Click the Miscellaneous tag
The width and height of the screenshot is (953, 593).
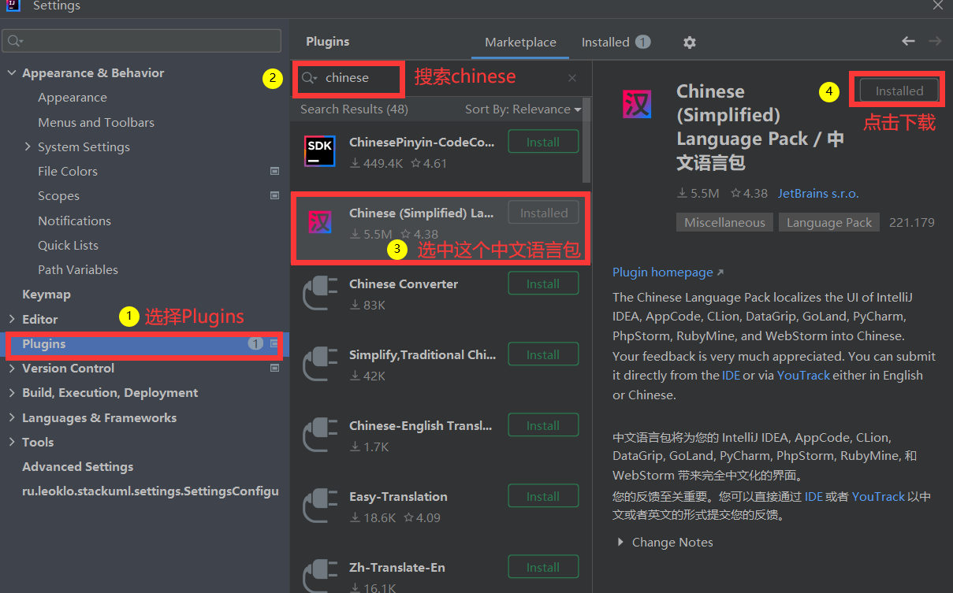[x=724, y=222]
